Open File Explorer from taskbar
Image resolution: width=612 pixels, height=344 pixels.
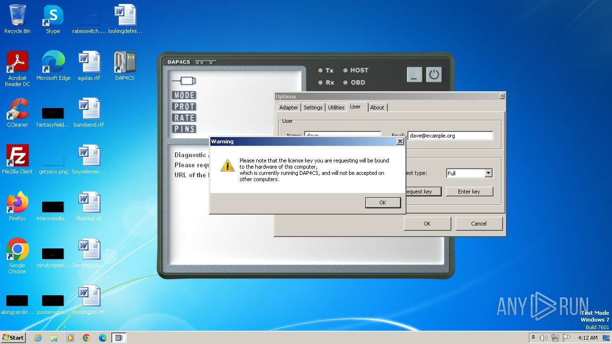tap(54, 338)
